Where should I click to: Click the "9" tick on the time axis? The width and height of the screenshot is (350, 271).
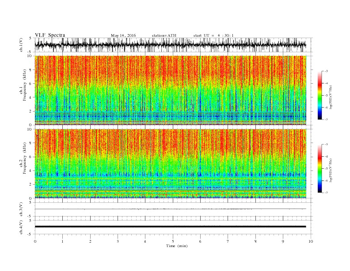(x=283, y=241)
